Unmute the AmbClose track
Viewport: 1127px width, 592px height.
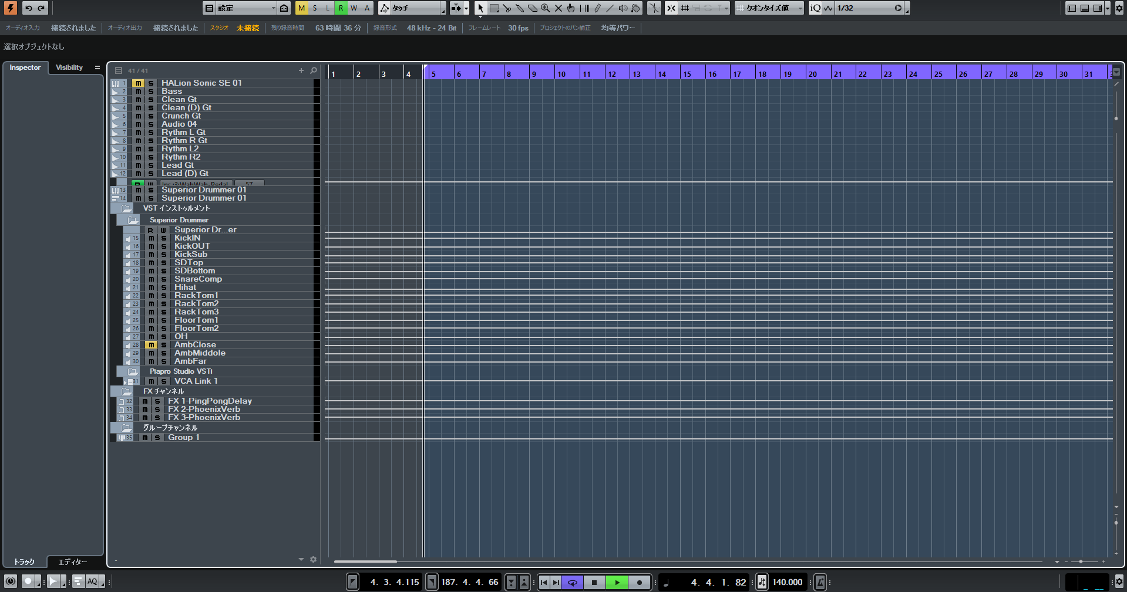tap(151, 345)
